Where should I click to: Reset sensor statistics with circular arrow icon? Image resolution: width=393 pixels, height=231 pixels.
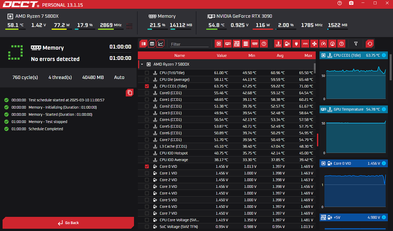point(370,44)
